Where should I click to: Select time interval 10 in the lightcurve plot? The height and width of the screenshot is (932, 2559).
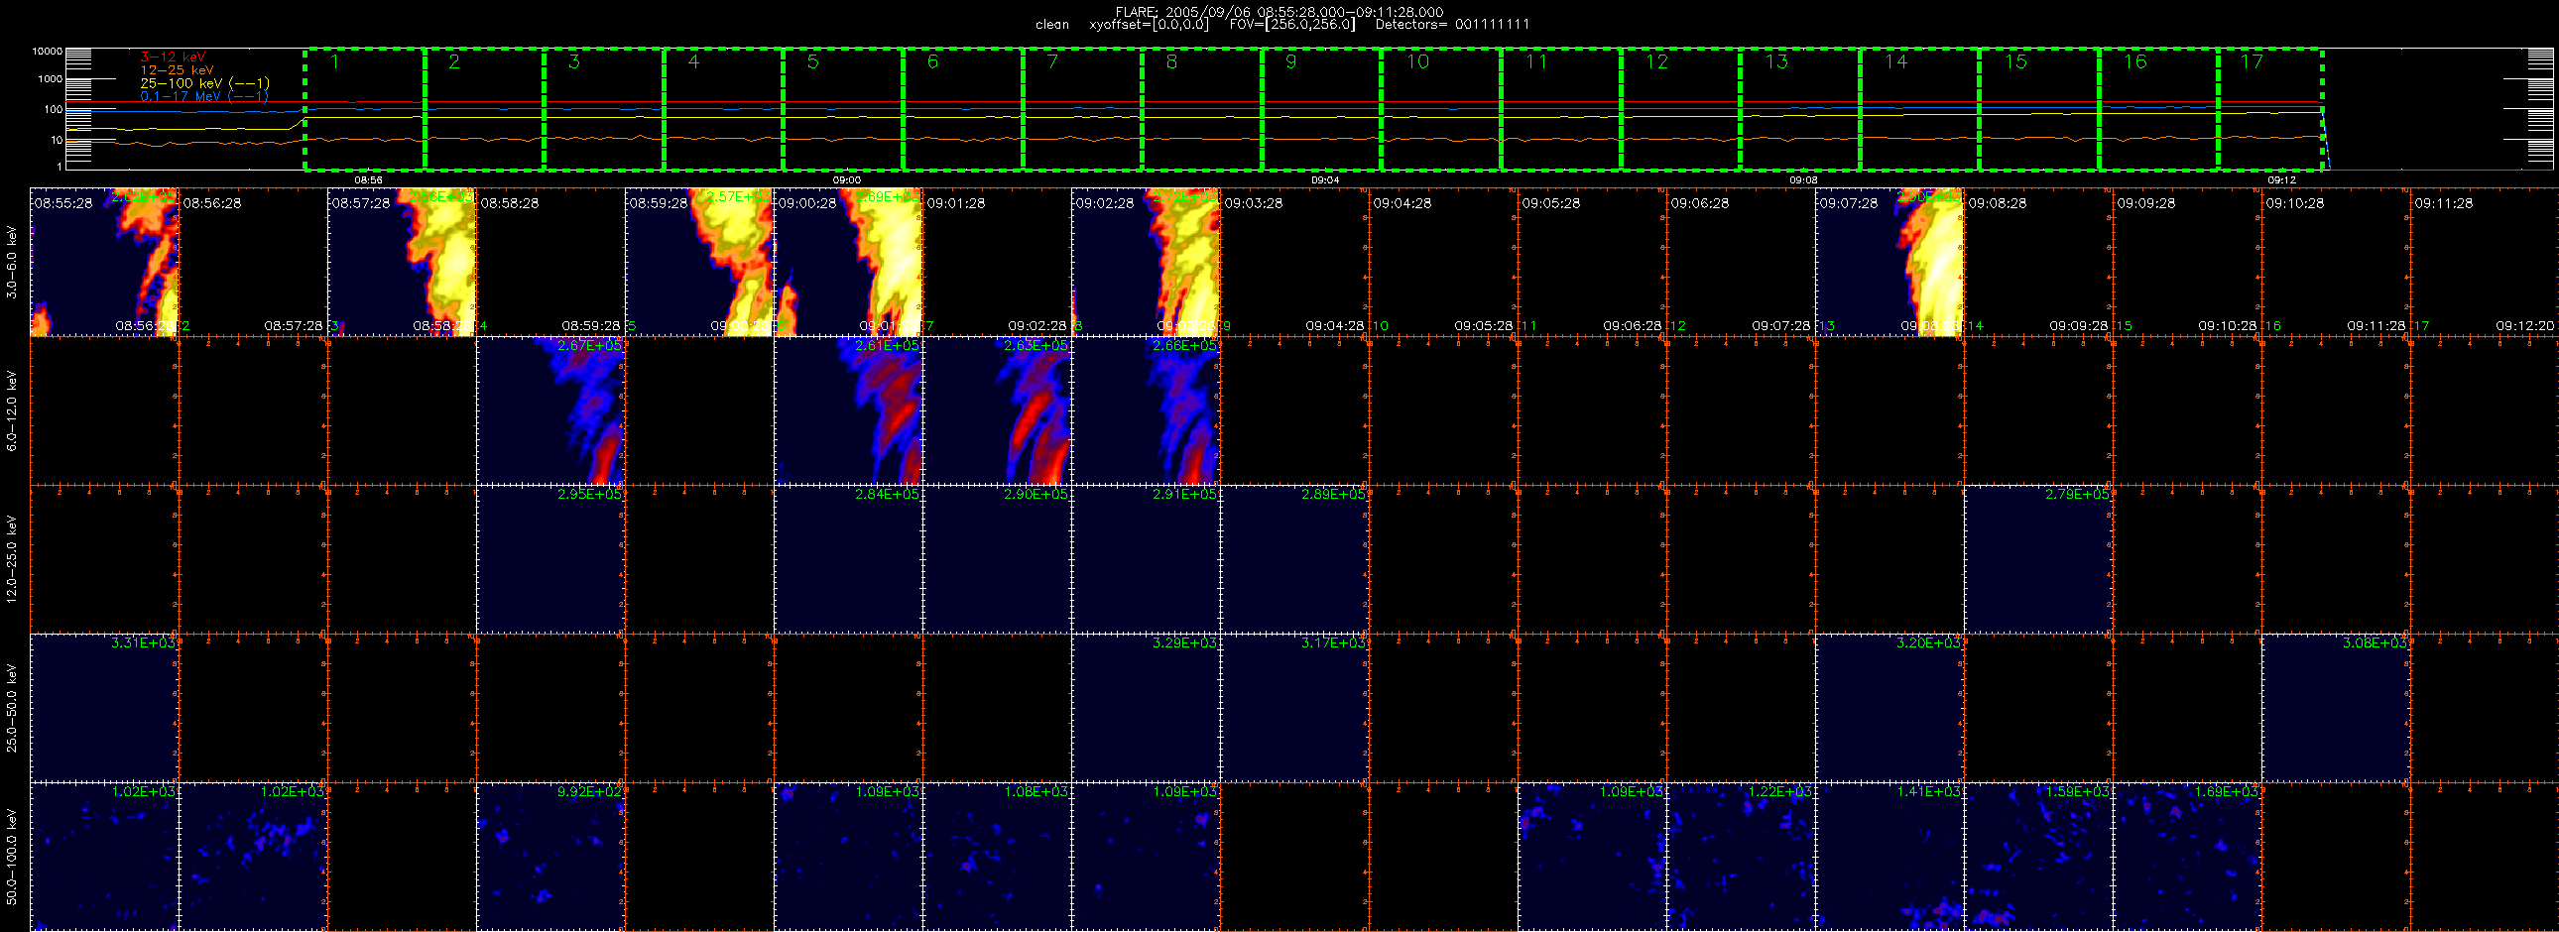coord(1440,109)
